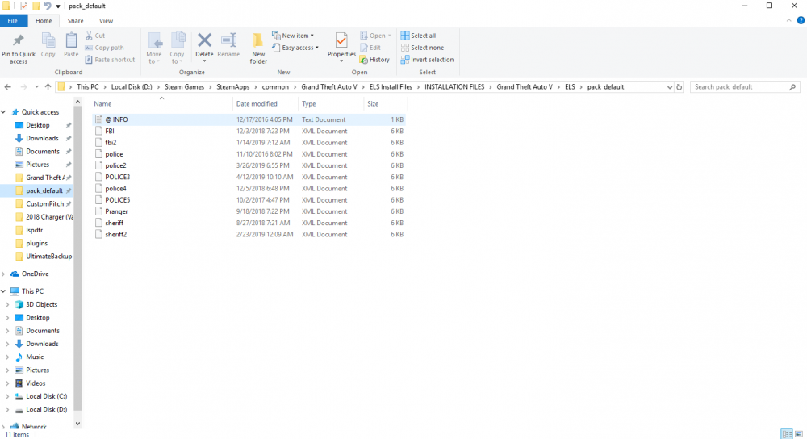The width and height of the screenshot is (807, 439).
Task: Pin the folder to Quick access
Action: pos(19,49)
